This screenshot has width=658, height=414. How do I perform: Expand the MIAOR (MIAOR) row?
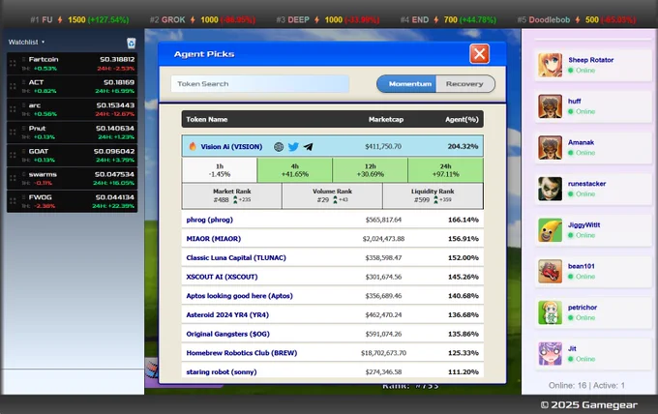pos(332,239)
